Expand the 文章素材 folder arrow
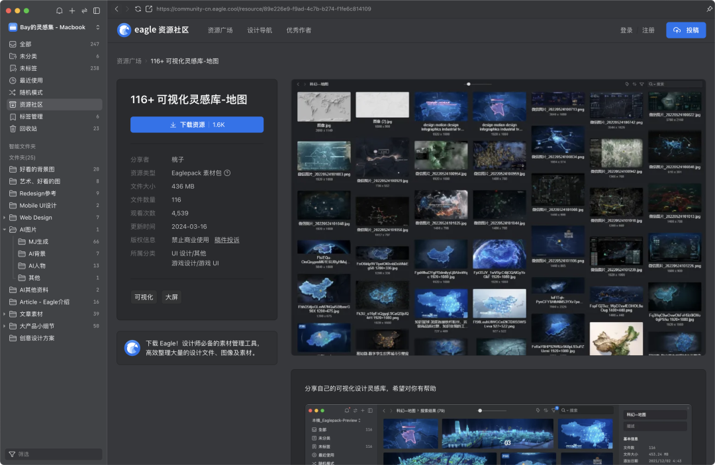 [5, 314]
